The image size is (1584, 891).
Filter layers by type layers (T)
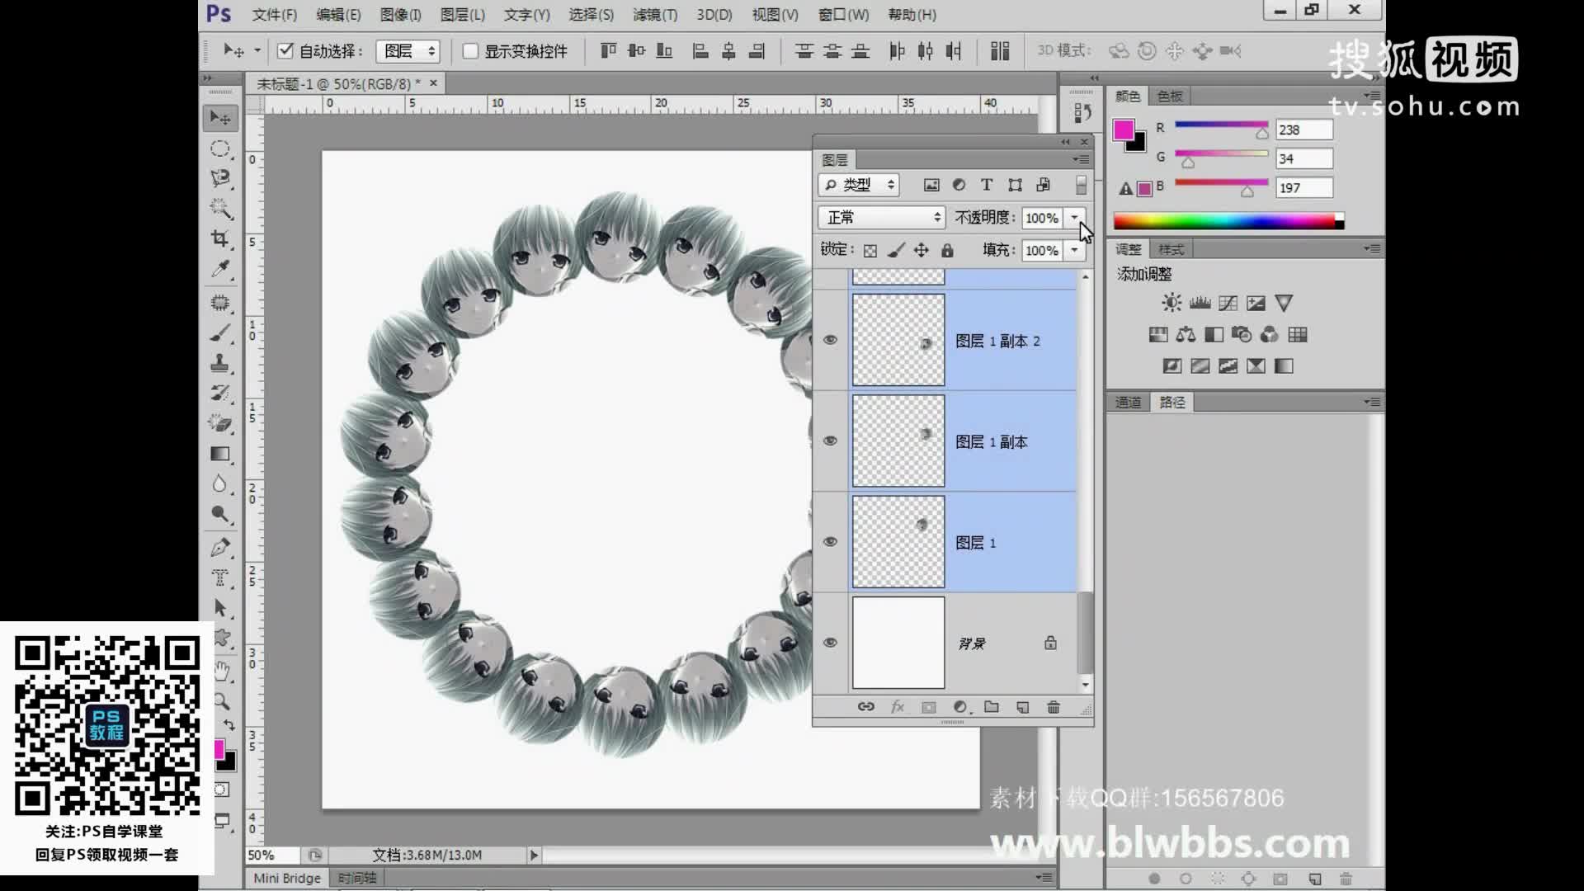click(987, 185)
